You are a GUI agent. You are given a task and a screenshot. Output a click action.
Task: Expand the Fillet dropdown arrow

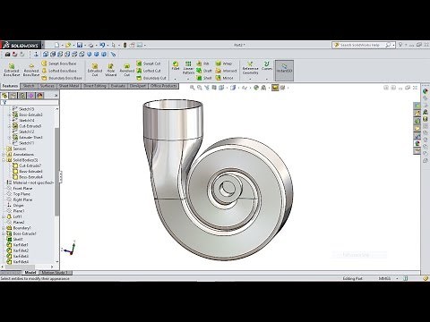click(176, 79)
